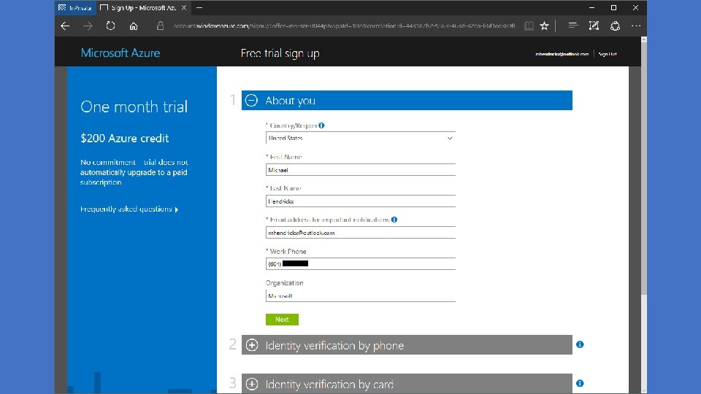The image size is (701, 394).
Task: Click the browser forward arrow
Action: pos(88,26)
